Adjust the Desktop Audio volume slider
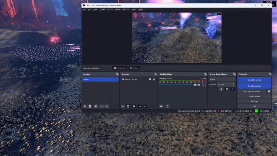This screenshot has height=156, width=277. tap(177, 85)
